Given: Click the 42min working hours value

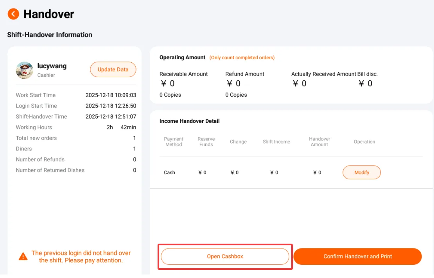Looking at the screenshot, I should [128, 127].
